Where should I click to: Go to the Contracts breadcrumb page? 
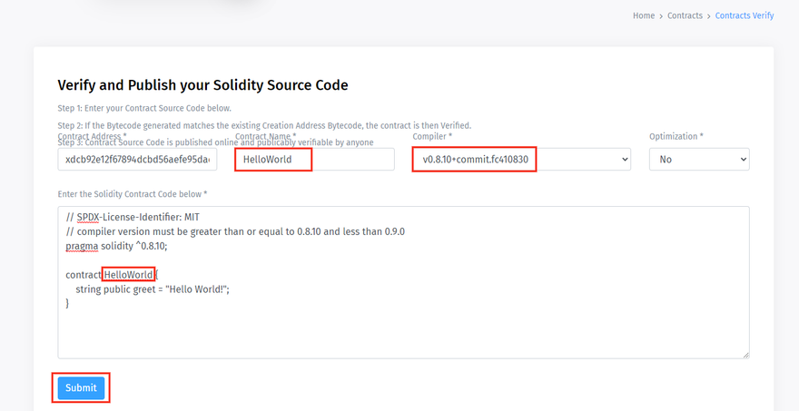point(685,15)
